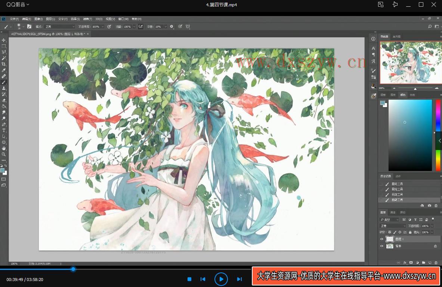The image size is (442, 287).
Task: Delete history state trash icon
Action: 436,206
